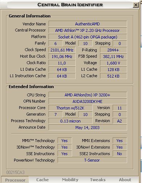Viewport: 142px width, 183px height.
Task: Open the About tab
Action: tap(125, 180)
